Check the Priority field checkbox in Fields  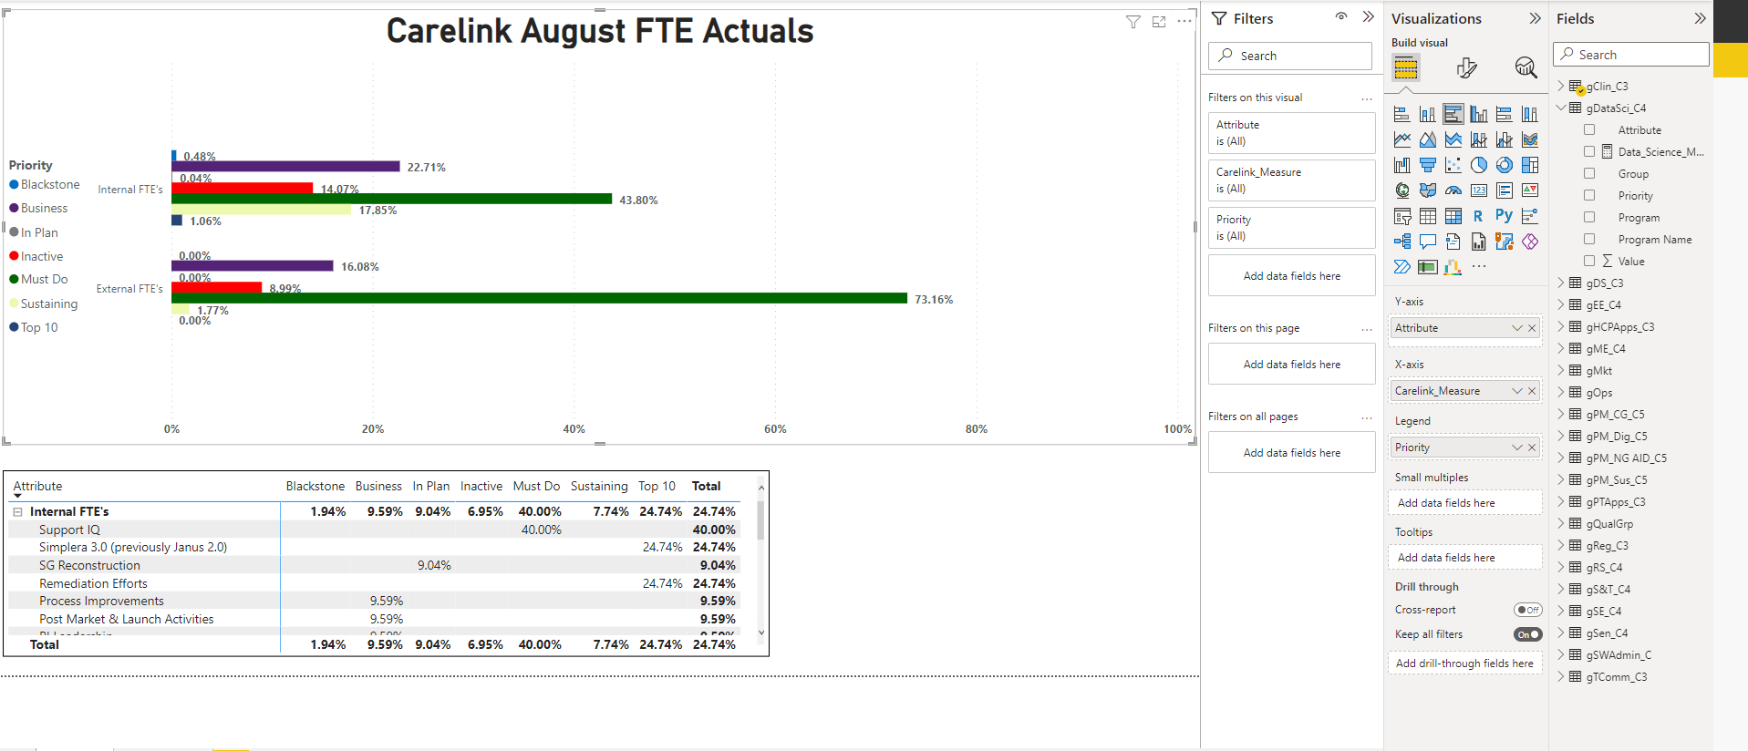[x=1589, y=195]
